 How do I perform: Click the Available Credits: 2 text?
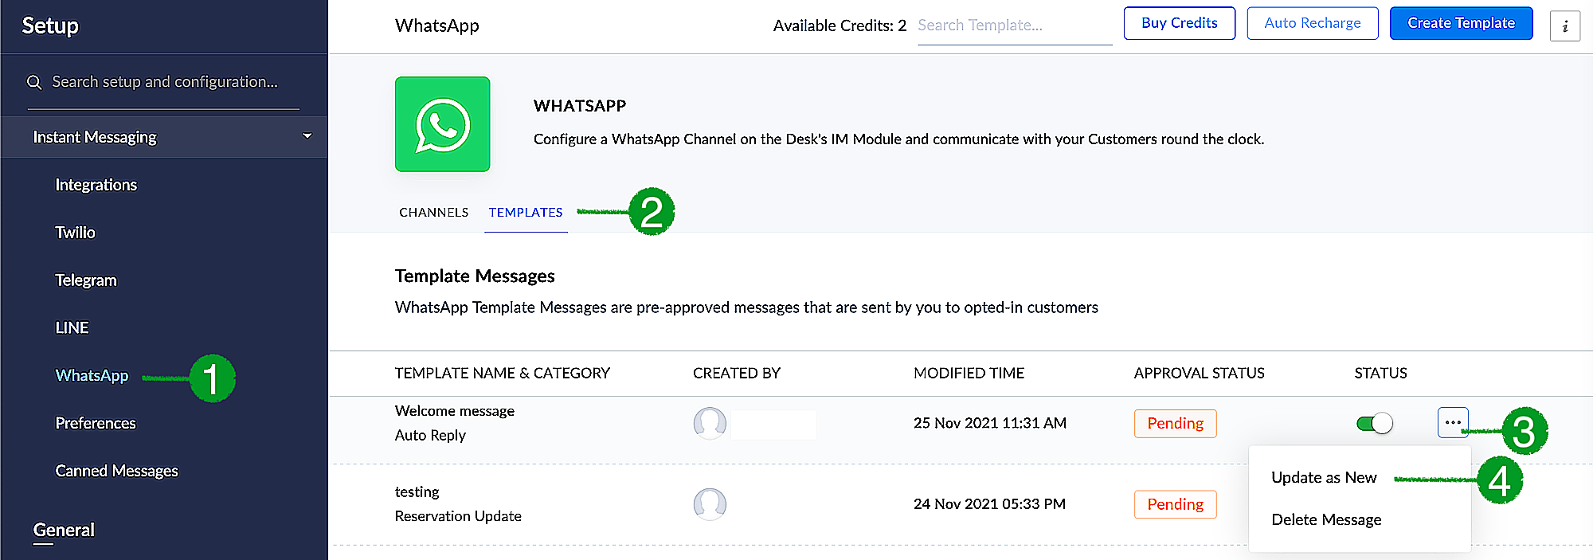click(840, 25)
